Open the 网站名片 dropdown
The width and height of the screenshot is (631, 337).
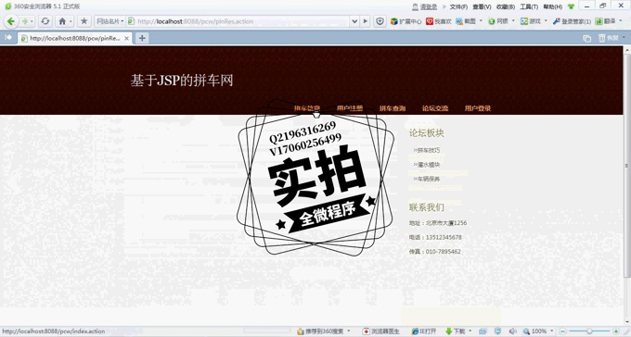click(109, 21)
